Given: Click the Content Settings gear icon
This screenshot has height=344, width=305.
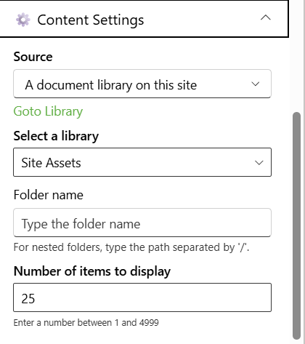Looking at the screenshot, I should [23, 20].
